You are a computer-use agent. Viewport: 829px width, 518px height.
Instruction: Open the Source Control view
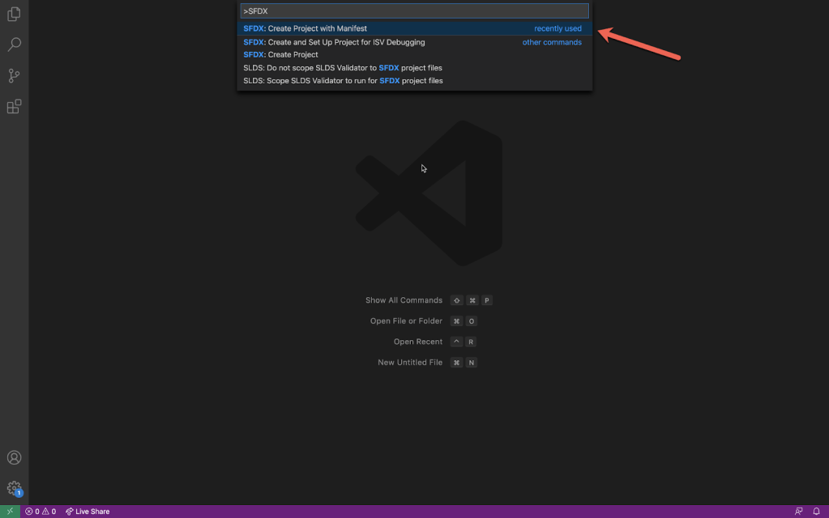tap(14, 76)
